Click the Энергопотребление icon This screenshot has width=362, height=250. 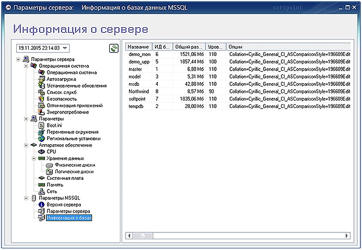[41, 112]
